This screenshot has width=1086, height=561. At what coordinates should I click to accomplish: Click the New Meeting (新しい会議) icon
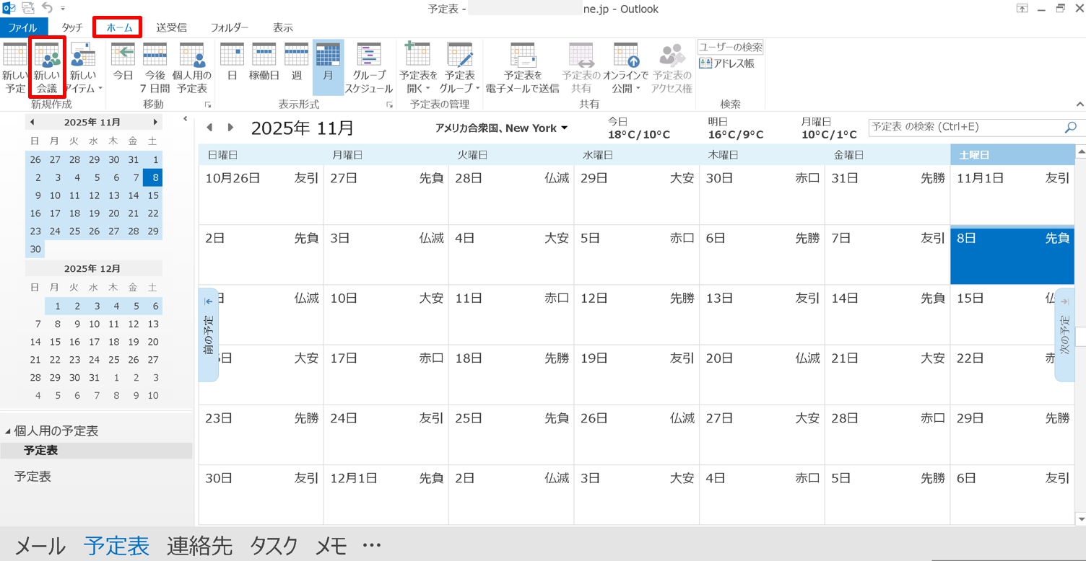point(47,68)
